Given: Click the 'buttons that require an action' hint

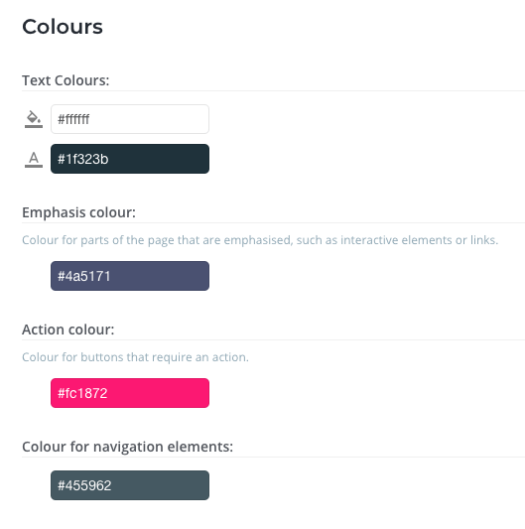Looking at the screenshot, I should pos(135,357).
